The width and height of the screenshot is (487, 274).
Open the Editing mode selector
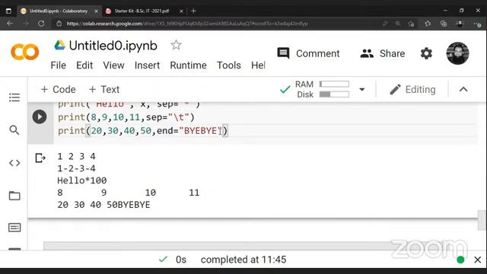coord(412,90)
